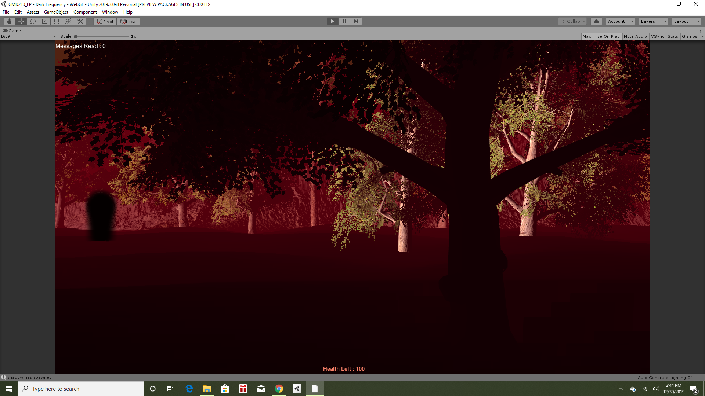The image size is (705, 396).
Task: Select the Rotate tool
Action: [x=33, y=21]
